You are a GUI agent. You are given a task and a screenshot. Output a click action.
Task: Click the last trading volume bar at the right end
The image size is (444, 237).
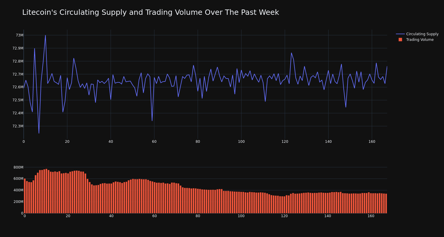point(386,204)
